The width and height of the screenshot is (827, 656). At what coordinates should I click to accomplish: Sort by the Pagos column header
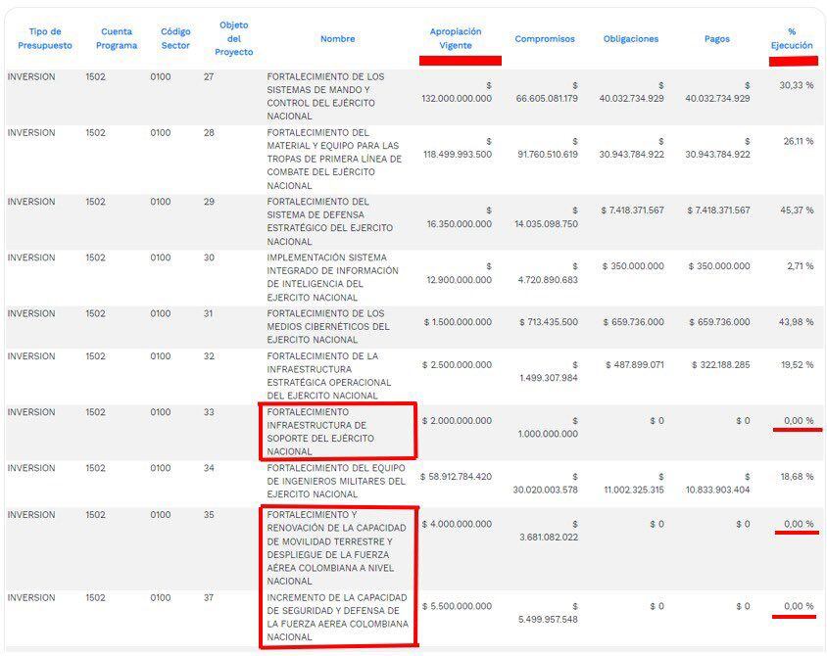point(716,39)
